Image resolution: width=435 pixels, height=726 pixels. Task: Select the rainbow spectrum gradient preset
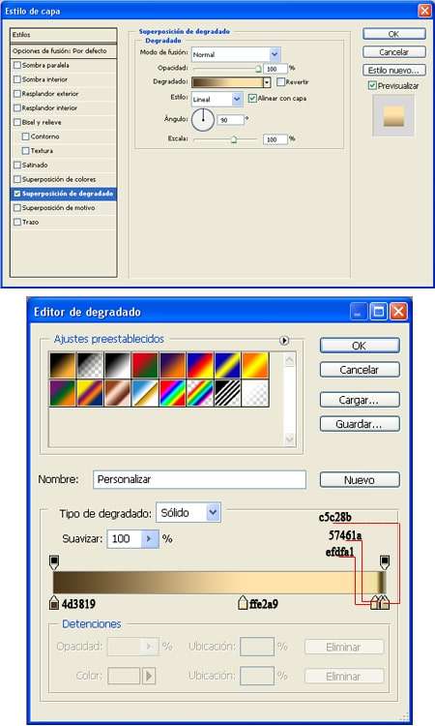[x=172, y=393]
